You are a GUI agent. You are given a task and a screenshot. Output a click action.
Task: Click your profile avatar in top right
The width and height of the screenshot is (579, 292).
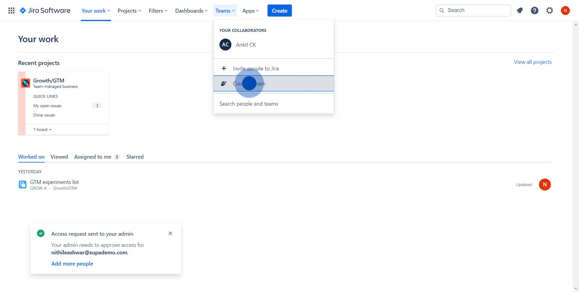pyautogui.click(x=565, y=10)
